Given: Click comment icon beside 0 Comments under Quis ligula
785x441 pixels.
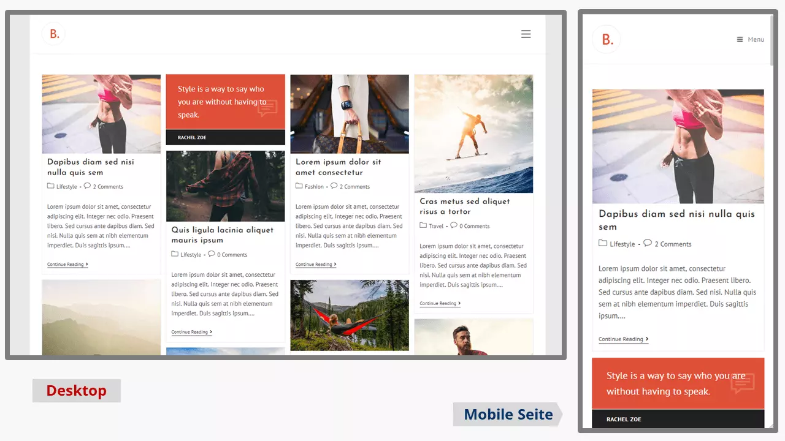Looking at the screenshot, I should pos(212,254).
